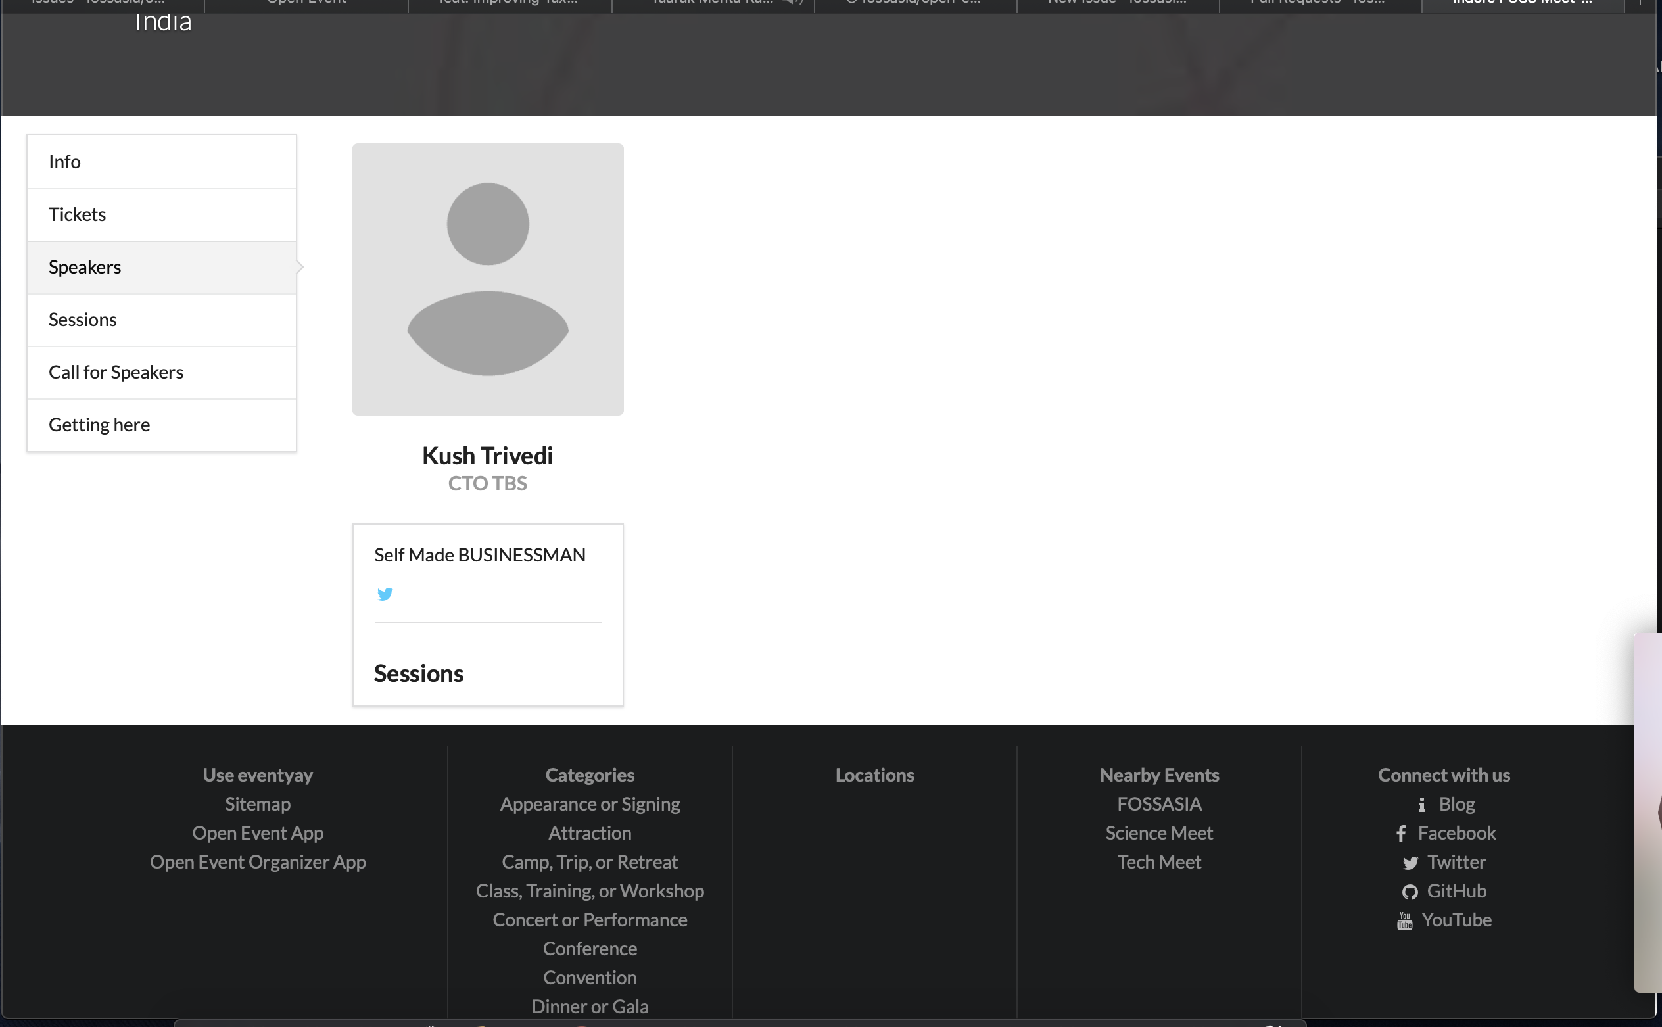Follow Kush Trivedi via the Twitter bird icon
The height and width of the screenshot is (1027, 1662).
point(385,593)
